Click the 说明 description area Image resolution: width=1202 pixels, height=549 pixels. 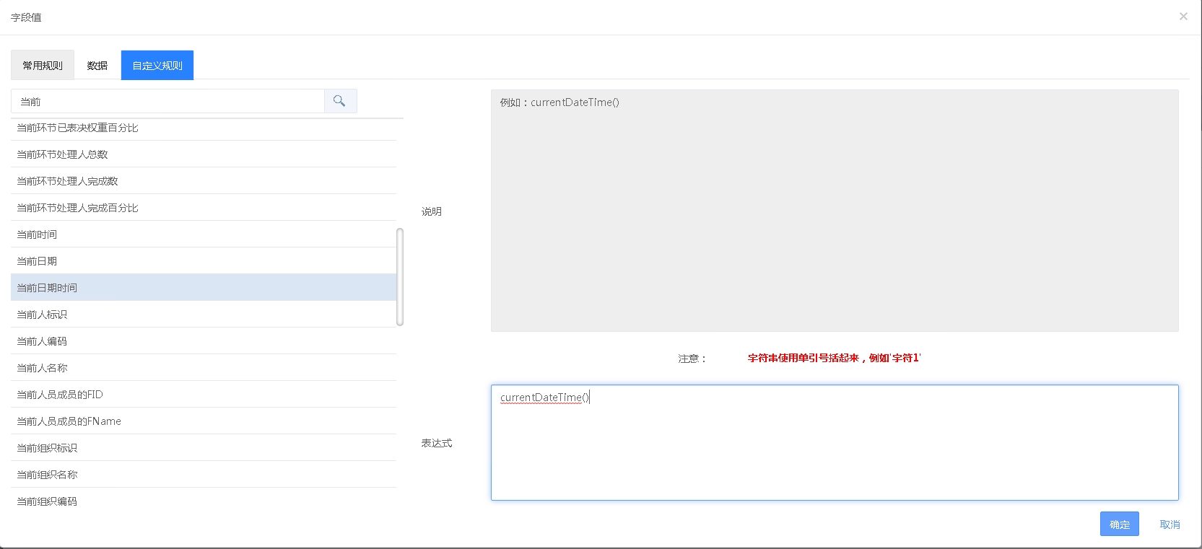[x=834, y=211]
